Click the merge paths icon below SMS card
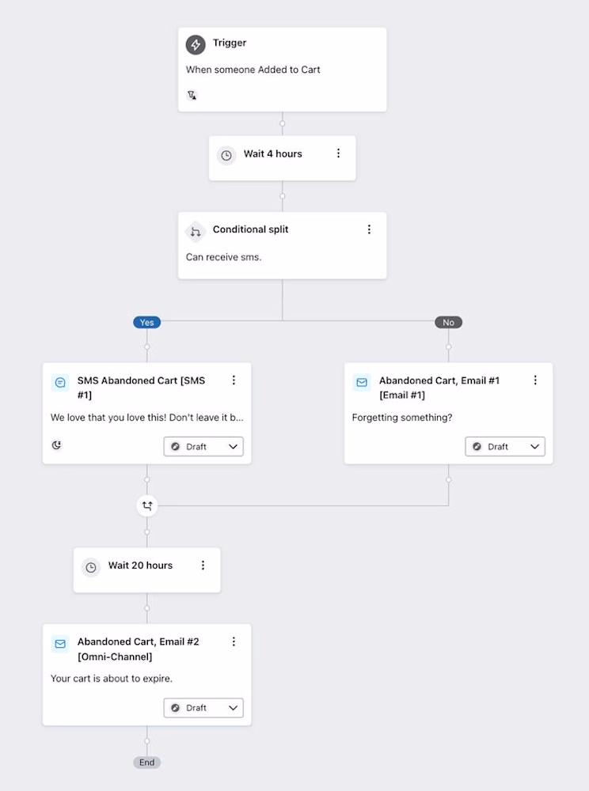Viewport: 589px width, 791px height. (x=147, y=505)
